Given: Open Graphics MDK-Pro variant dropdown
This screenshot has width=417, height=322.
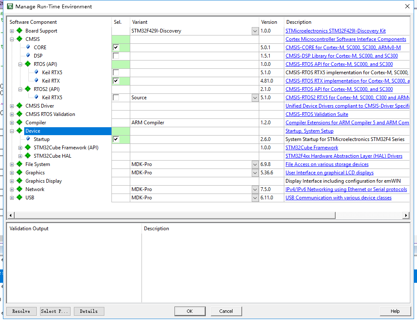Looking at the screenshot, I should click(255, 173).
